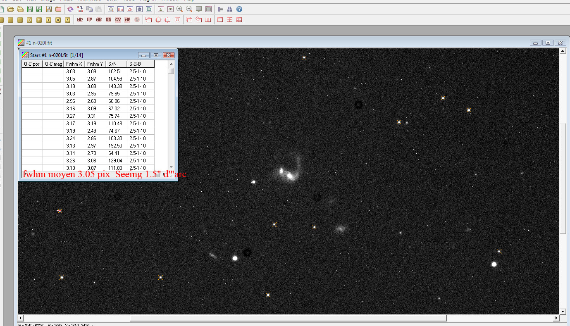Select the Fwhm Y cell 3.31
The height and width of the screenshot is (326, 570).
point(96,116)
